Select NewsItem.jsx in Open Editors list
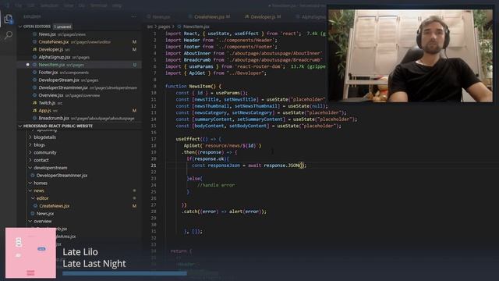The image size is (499, 281). tap(80, 65)
